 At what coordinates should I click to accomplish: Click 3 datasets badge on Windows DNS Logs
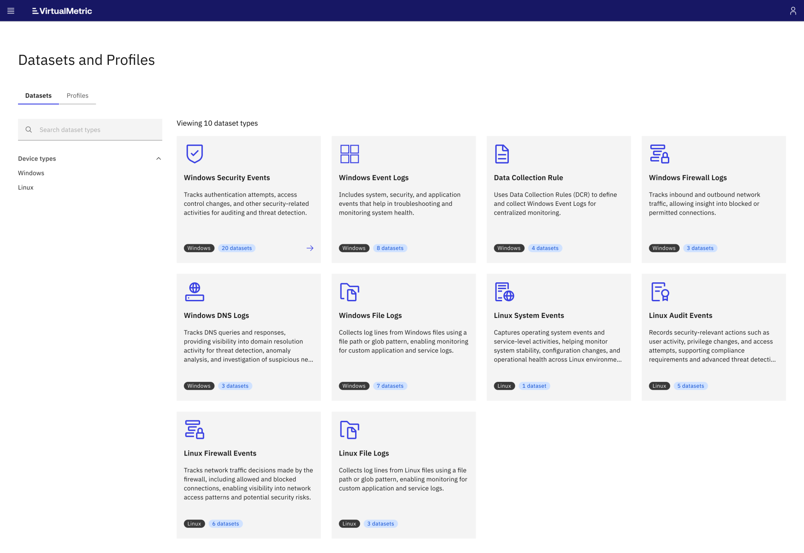235,386
